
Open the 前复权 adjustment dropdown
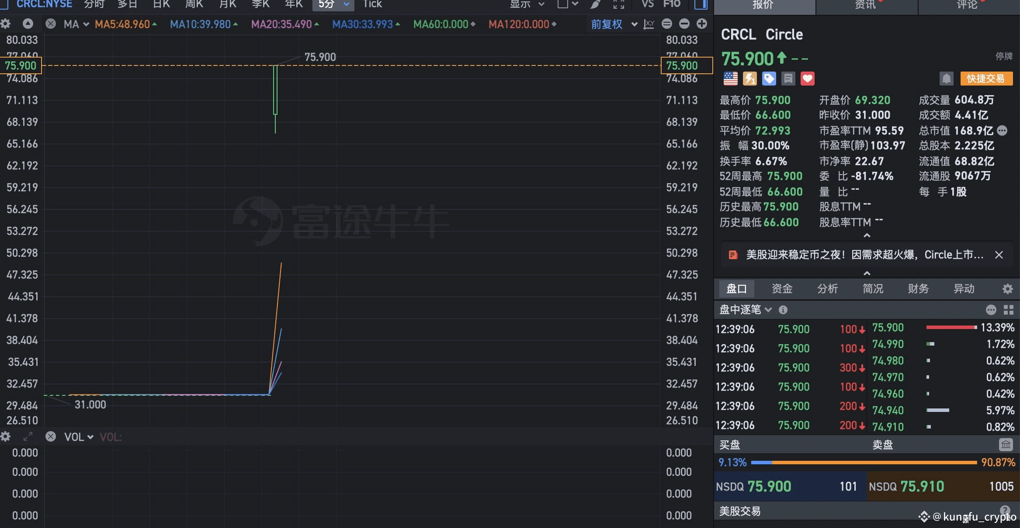614,24
